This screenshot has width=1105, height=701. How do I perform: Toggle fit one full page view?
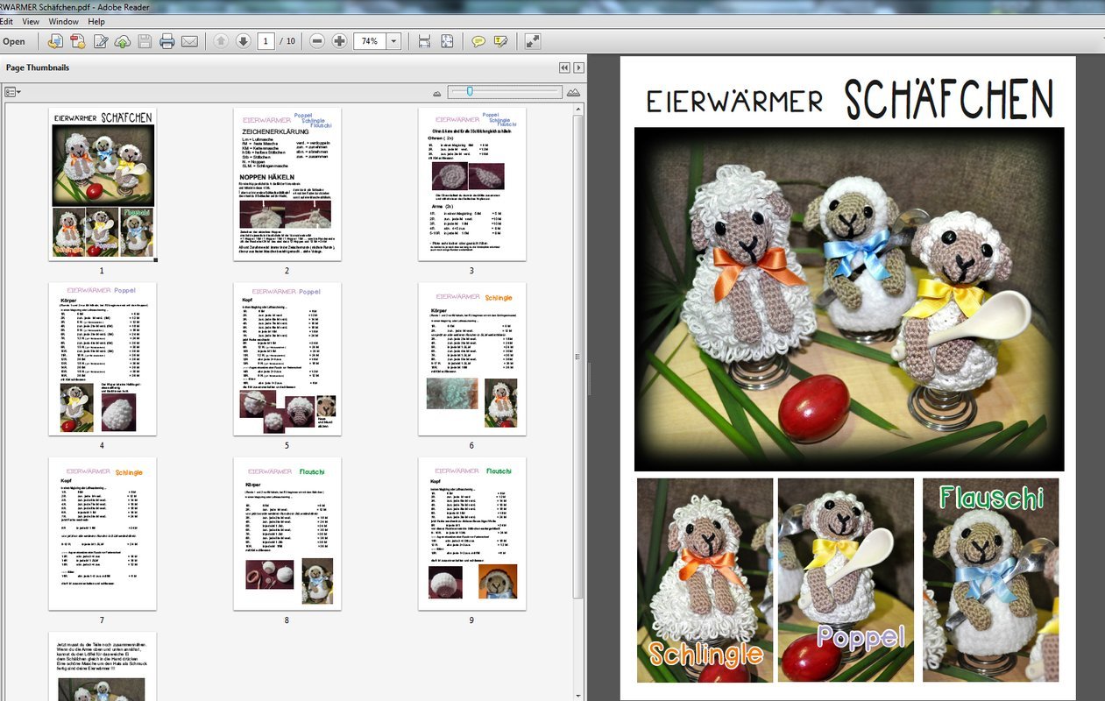(x=447, y=41)
